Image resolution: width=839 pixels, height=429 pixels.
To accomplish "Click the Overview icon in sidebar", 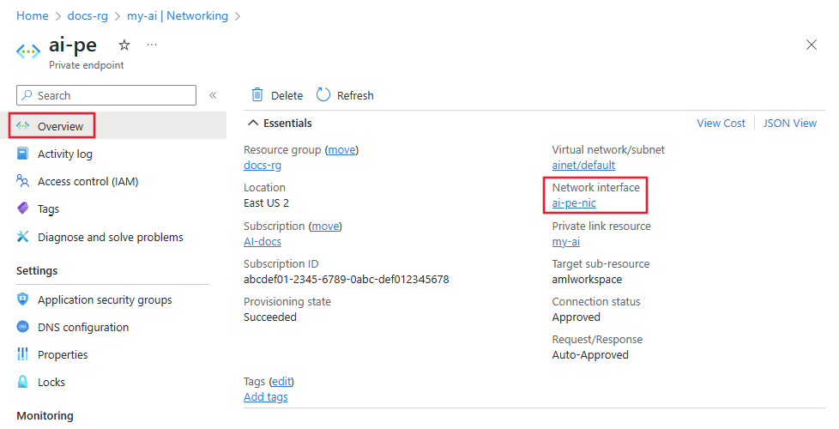I will click(x=22, y=126).
